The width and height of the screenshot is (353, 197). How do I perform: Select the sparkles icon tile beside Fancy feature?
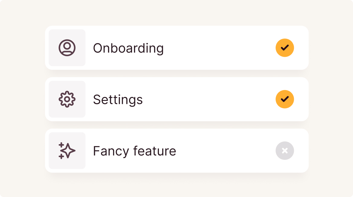(x=67, y=151)
